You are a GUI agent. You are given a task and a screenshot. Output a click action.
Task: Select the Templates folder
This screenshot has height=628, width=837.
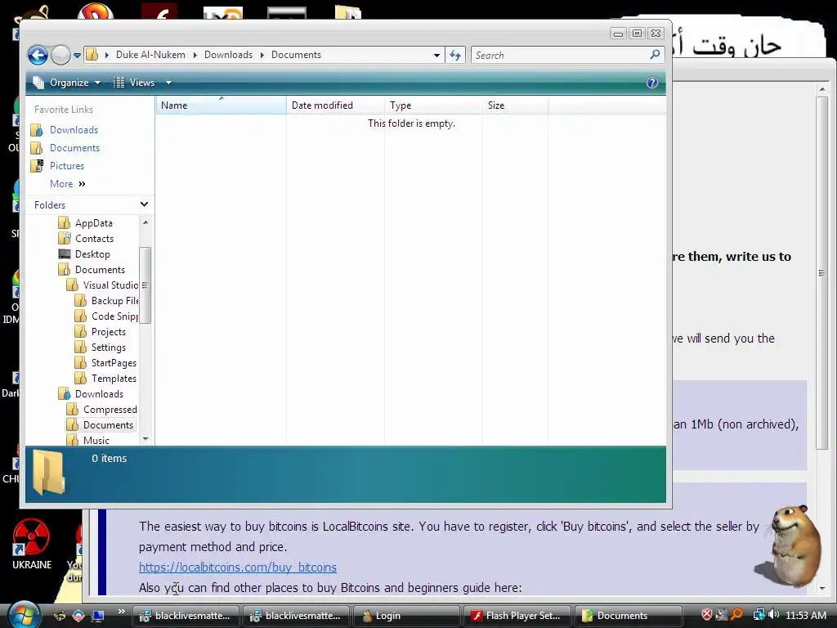pyautogui.click(x=113, y=378)
